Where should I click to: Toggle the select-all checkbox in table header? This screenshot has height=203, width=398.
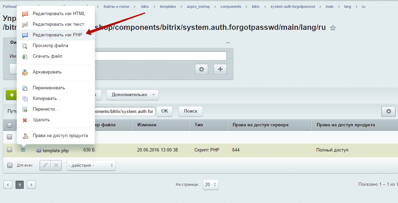pyautogui.click(x=10, y=125)
